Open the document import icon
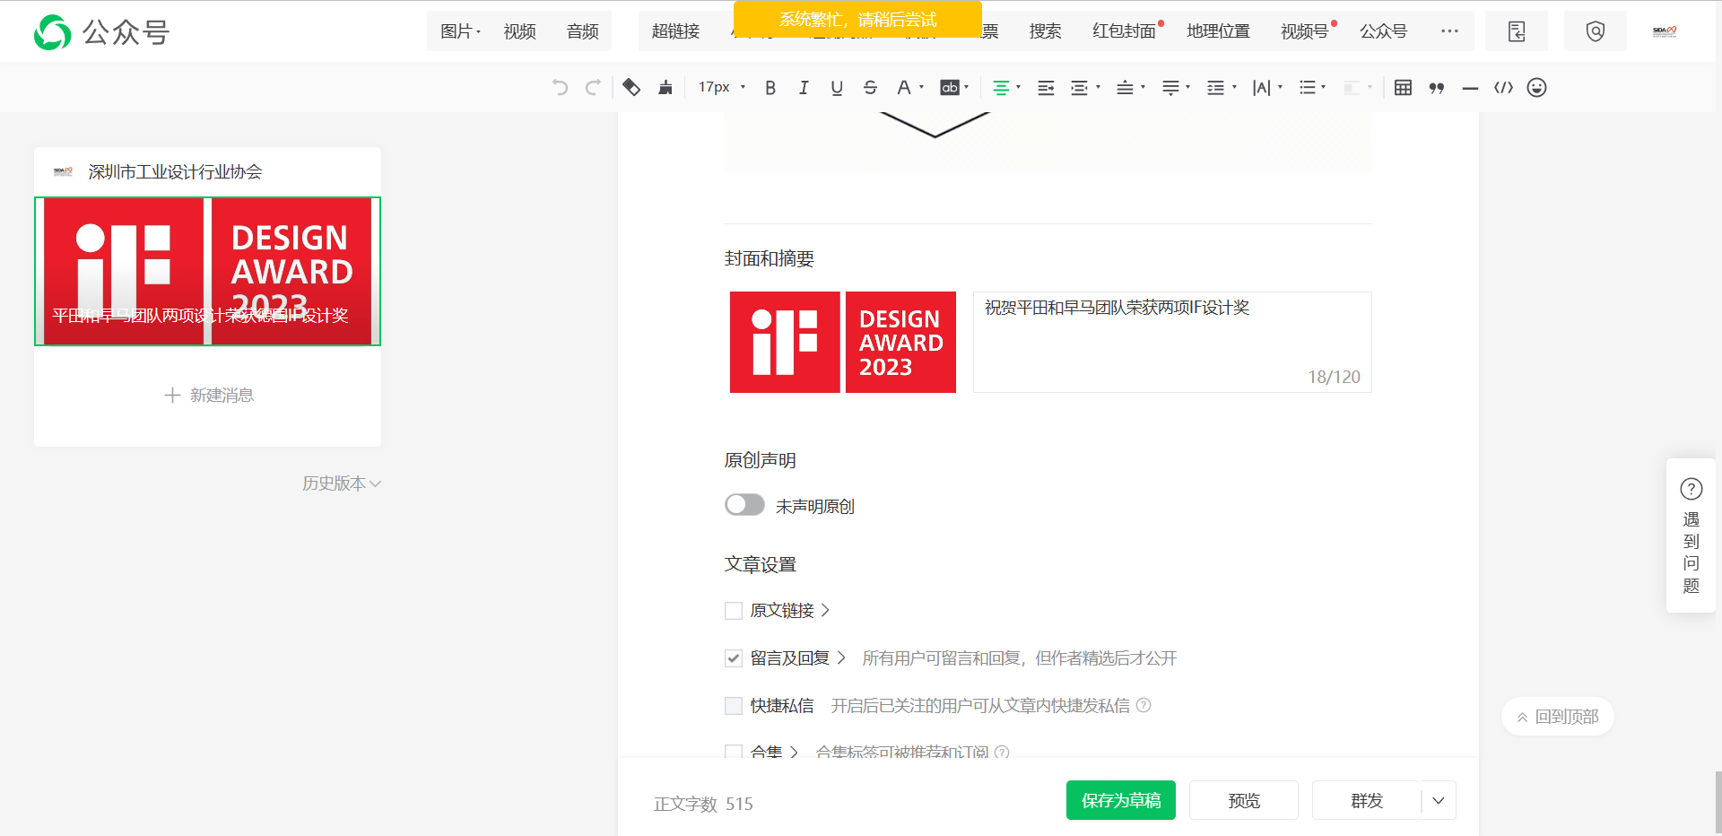The height and width of the screenshot is (836, 1722). pos(1517,31)
